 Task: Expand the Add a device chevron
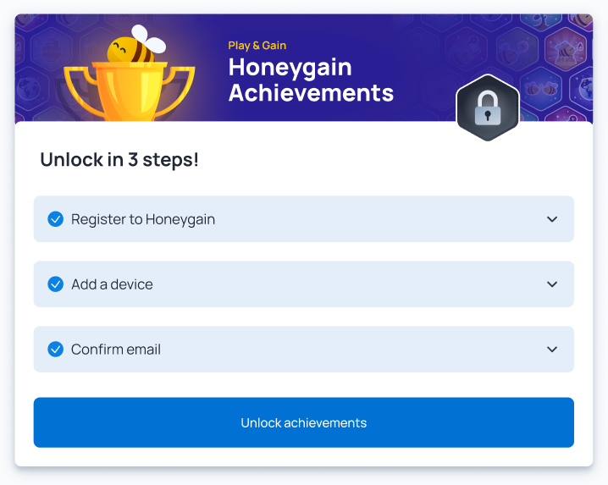552,284
